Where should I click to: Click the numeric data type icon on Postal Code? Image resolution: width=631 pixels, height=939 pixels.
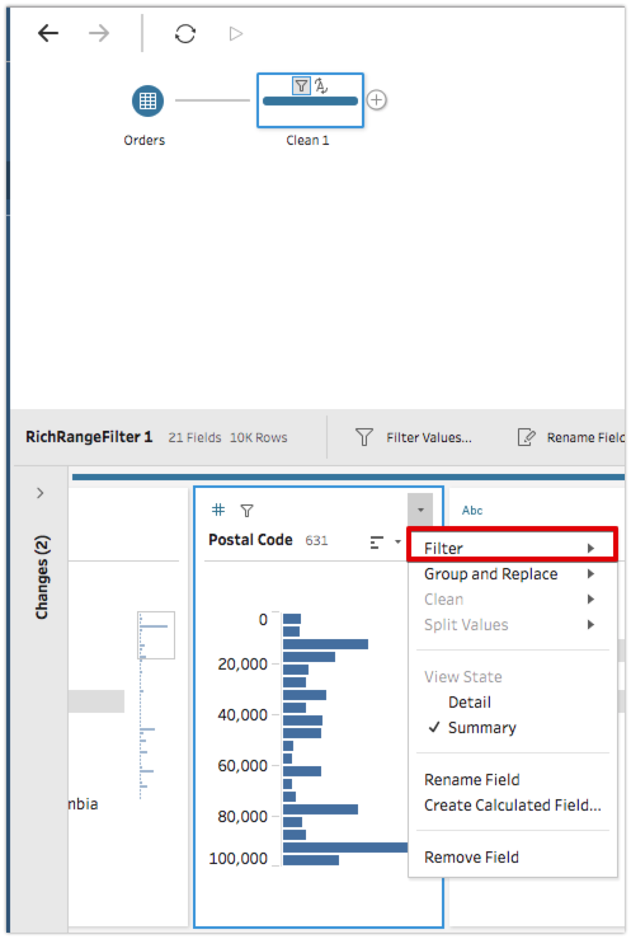pyautogui.click(x=218, y=510)
